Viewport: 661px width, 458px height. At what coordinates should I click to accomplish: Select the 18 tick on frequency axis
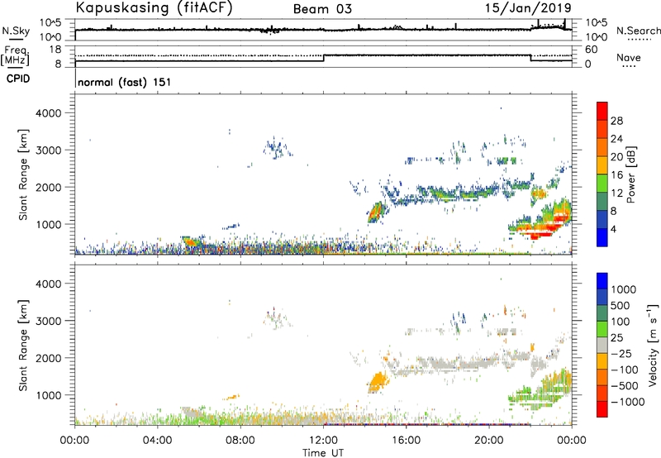(x=55, y=50)
